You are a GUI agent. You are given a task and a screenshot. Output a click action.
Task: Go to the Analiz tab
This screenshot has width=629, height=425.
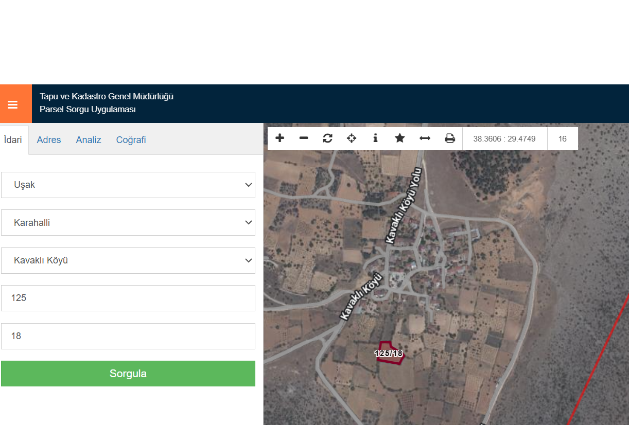point(89,140)
